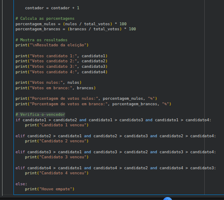Click the 'contador = contador + 1' line

(52, 8)
